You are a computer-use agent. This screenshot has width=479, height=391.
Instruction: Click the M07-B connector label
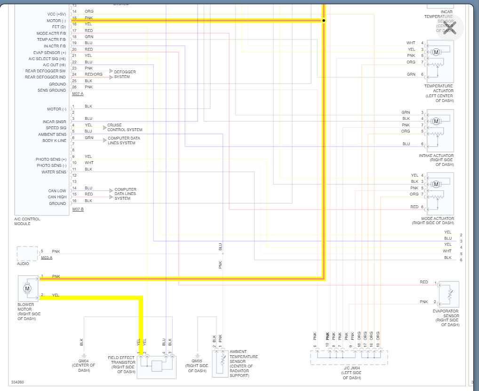[x=78, y=209]
